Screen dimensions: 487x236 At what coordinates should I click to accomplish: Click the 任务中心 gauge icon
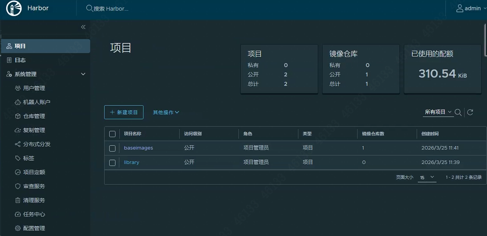(x=18, y=214)
